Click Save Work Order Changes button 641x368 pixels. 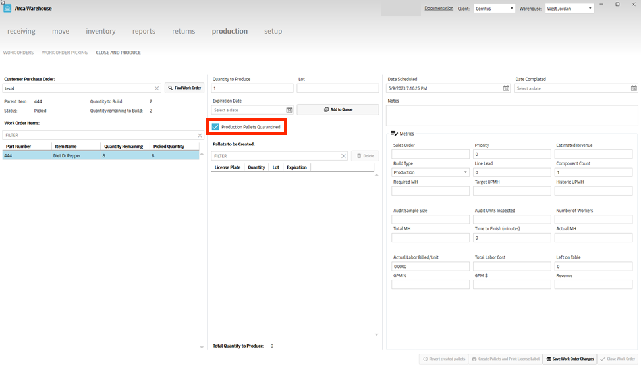point(570,359)
